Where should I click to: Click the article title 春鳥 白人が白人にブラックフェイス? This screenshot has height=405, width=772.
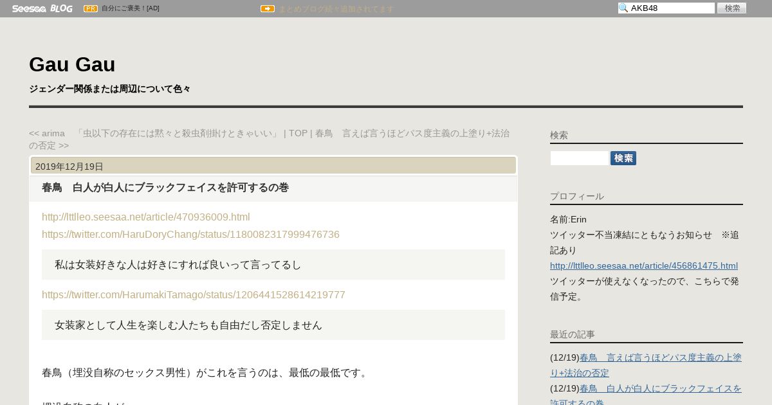(x=165, y=188)
